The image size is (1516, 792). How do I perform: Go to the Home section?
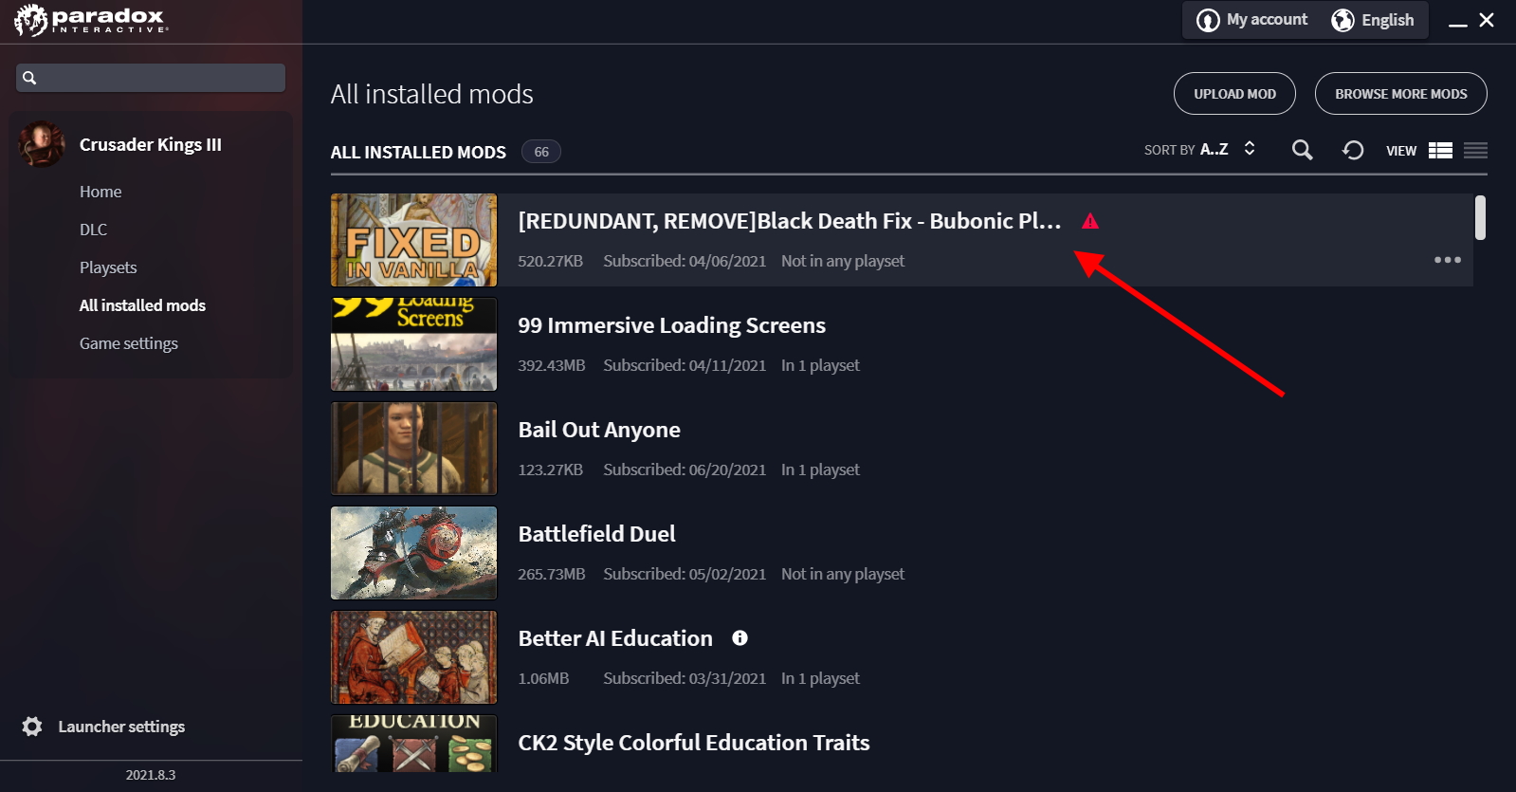(x=100, y=192)
